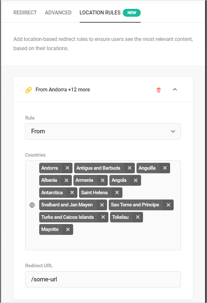Delete the location rule with trash icon

(159, 90)
